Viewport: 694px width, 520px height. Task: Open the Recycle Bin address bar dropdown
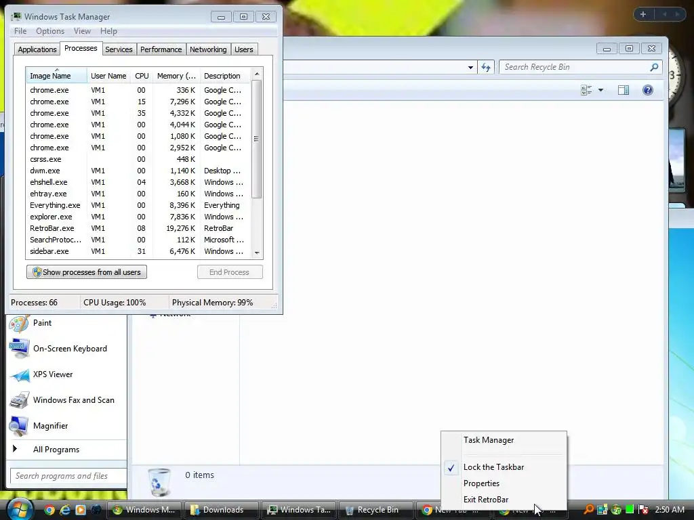pos(470,67)
